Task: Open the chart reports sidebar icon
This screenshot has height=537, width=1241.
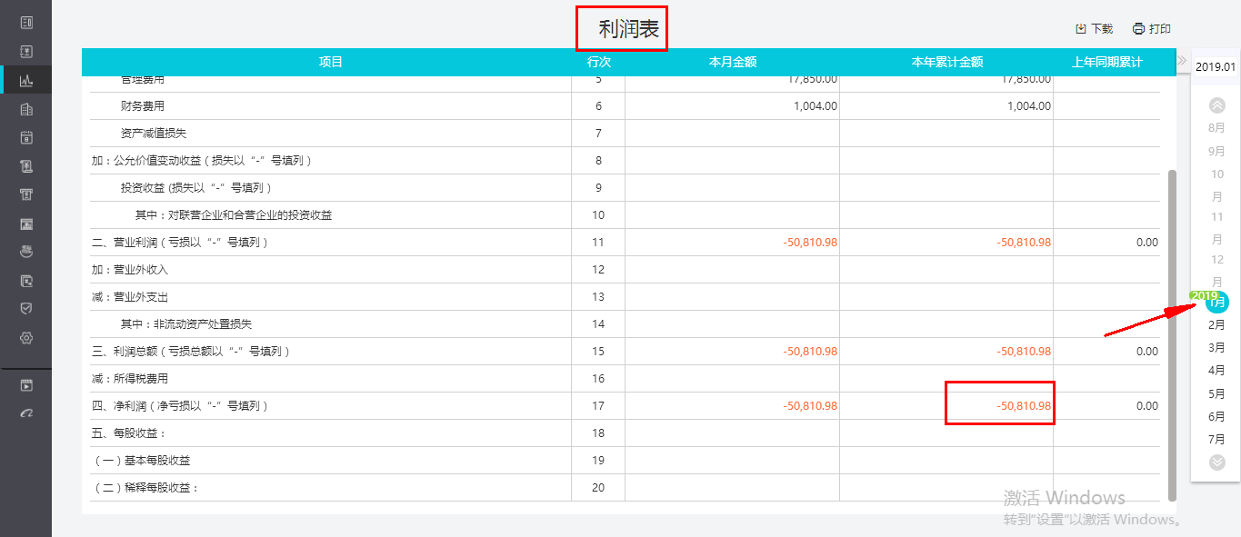Action: [x=26, y=80]
